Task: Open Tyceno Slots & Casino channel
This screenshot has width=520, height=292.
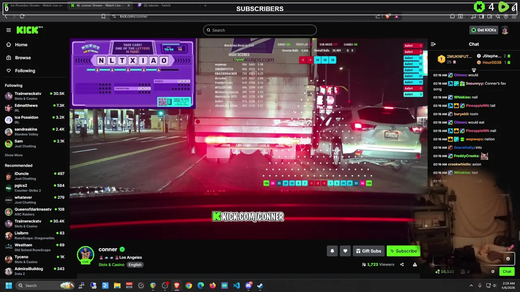Action: (x=35, y=259)
